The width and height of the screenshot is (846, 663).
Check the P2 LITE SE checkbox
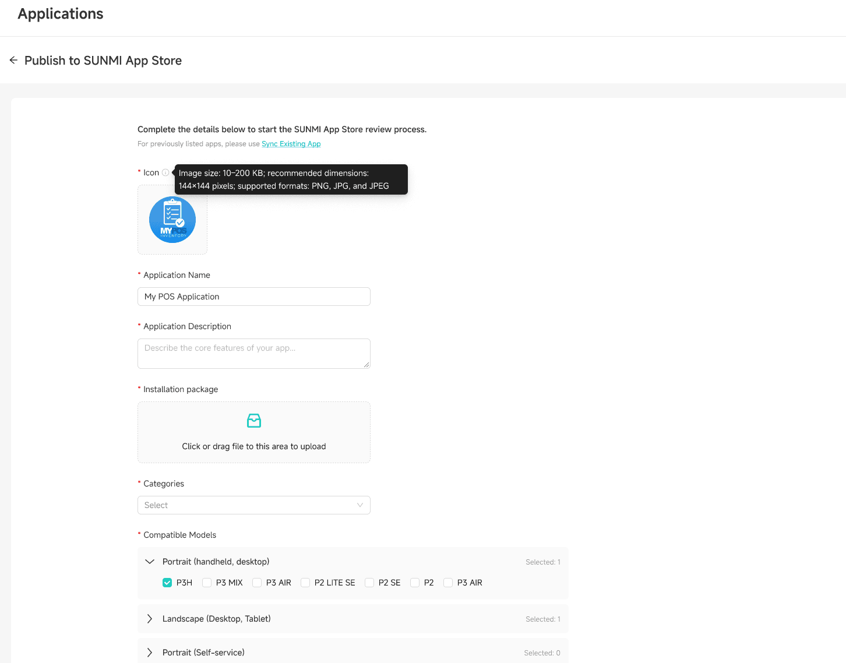[x=305, y=583]
